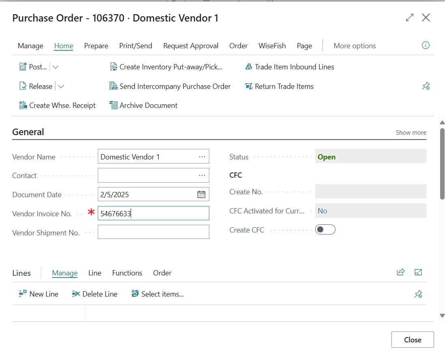
Task: Expand the Release dropdown arrow
Action: tap(61, 86)
